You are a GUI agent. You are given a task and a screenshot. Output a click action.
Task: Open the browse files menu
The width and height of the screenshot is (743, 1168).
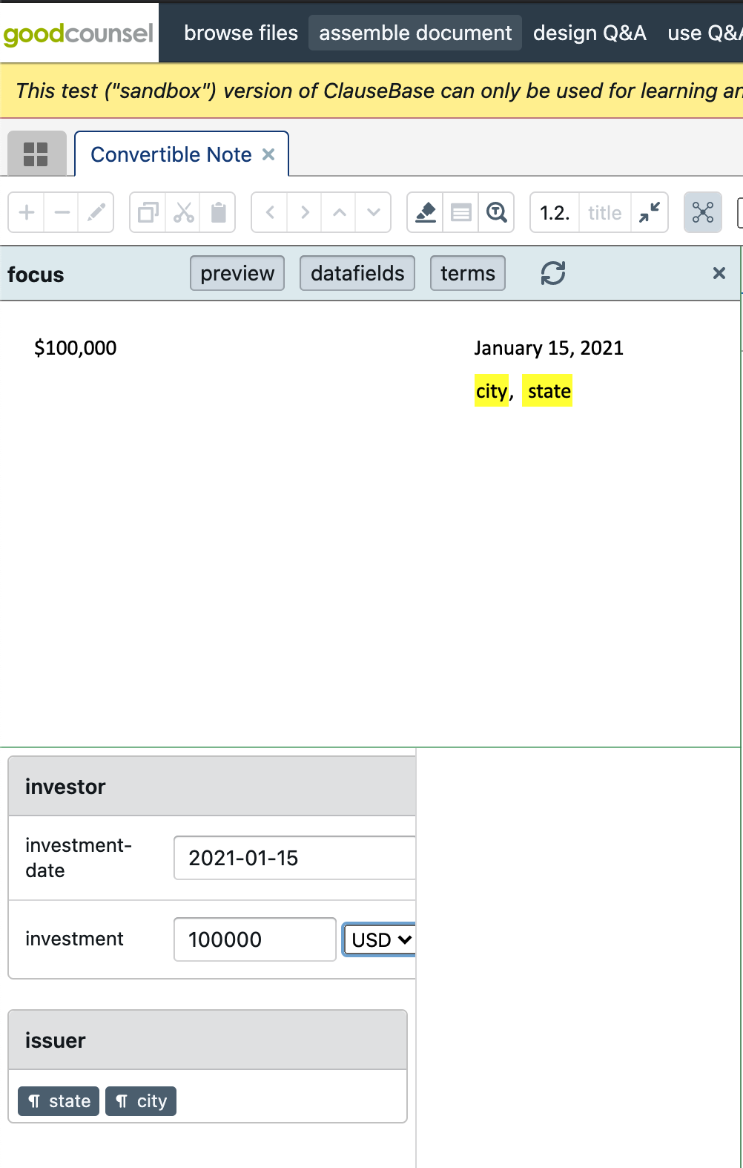tap(241, 33)
